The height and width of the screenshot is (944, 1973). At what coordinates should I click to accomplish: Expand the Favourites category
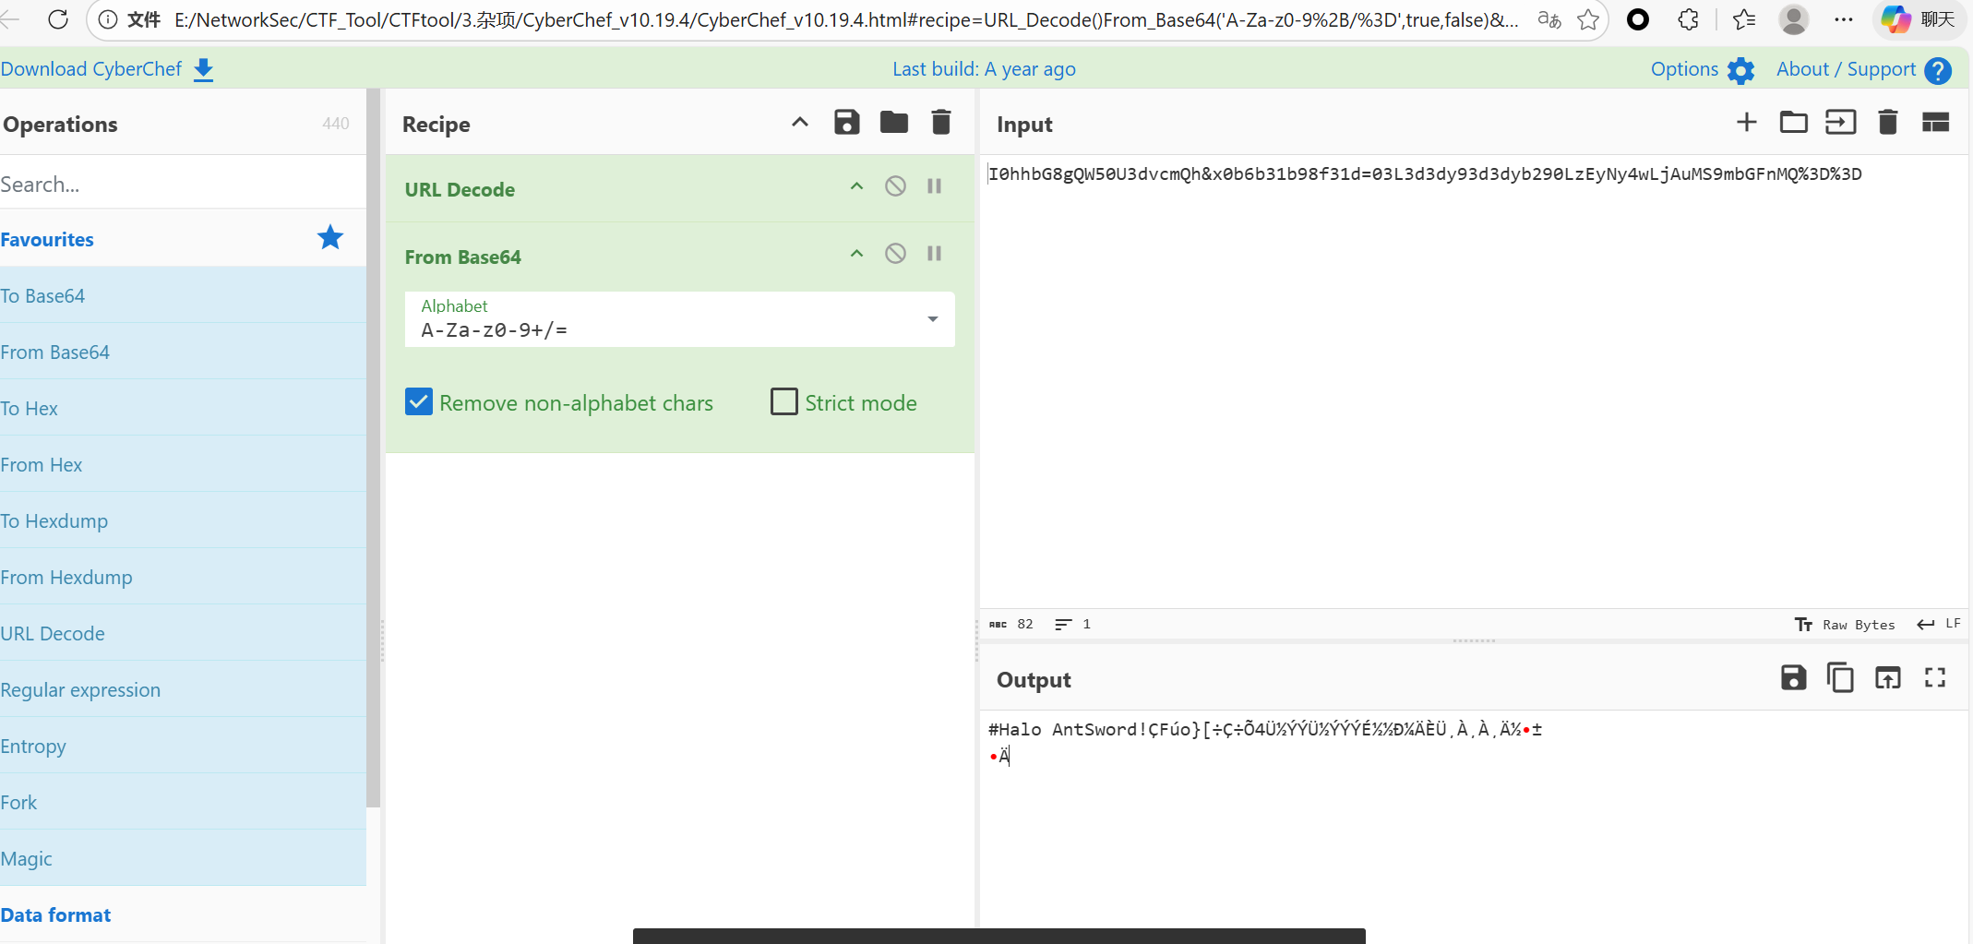(47, 240)
